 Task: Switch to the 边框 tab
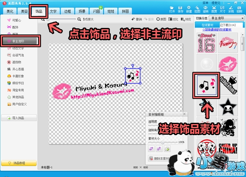pos(68,11)
